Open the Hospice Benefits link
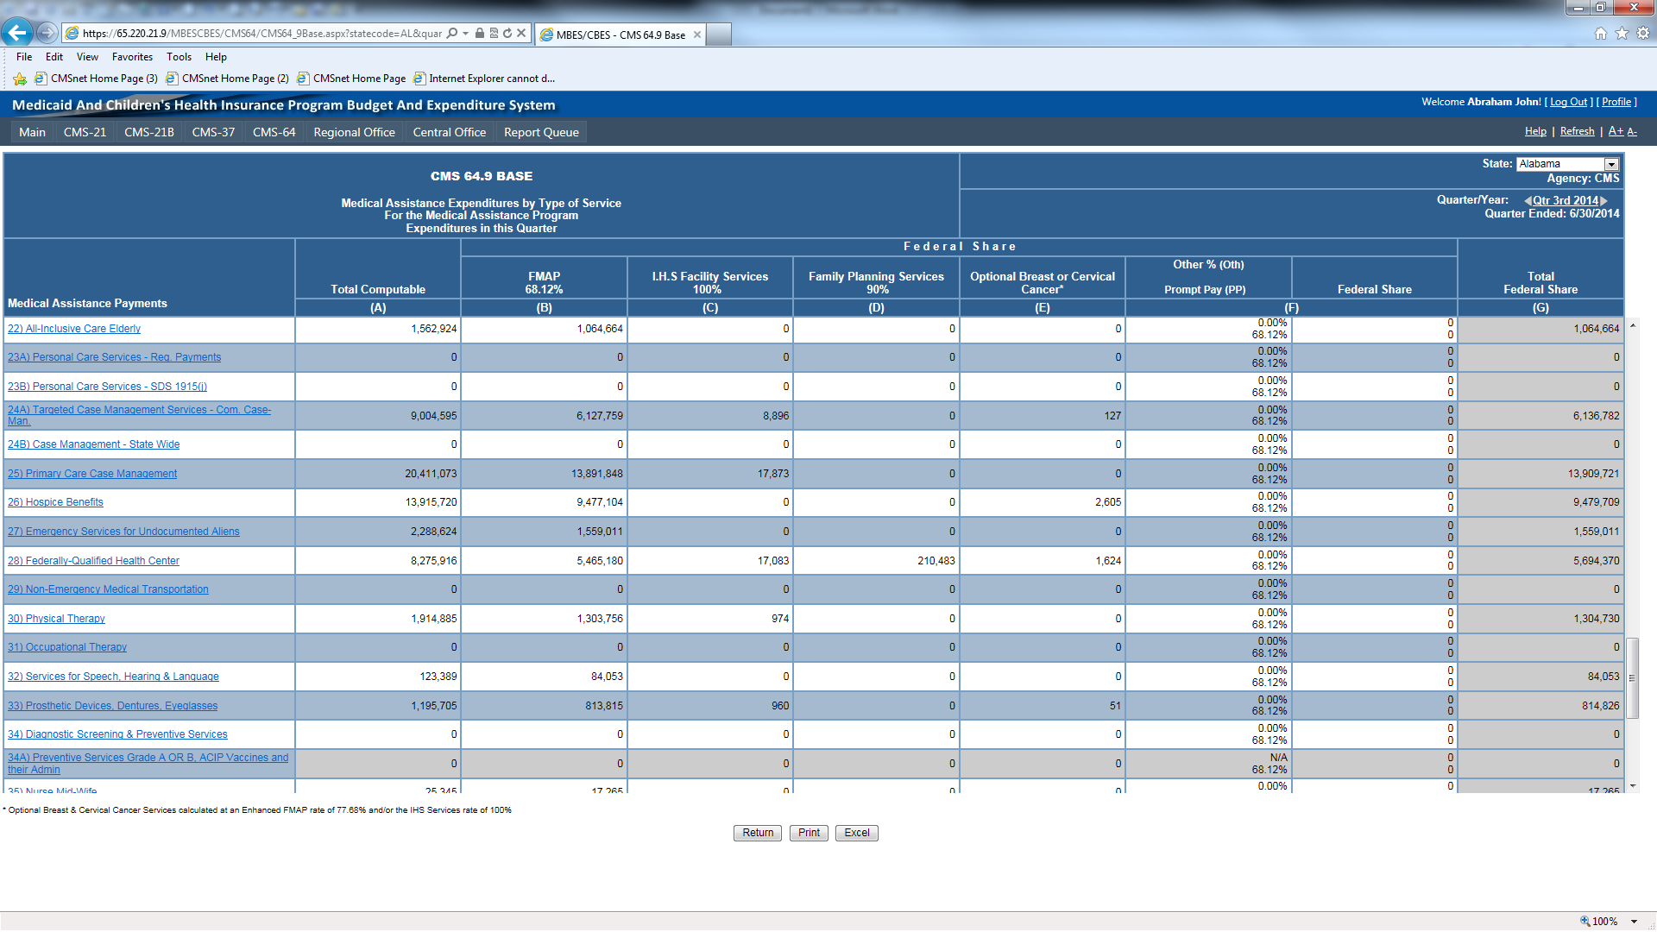The height and width of the screenshot is (932, 1657). pyautogui.click(x=55, y=502)
